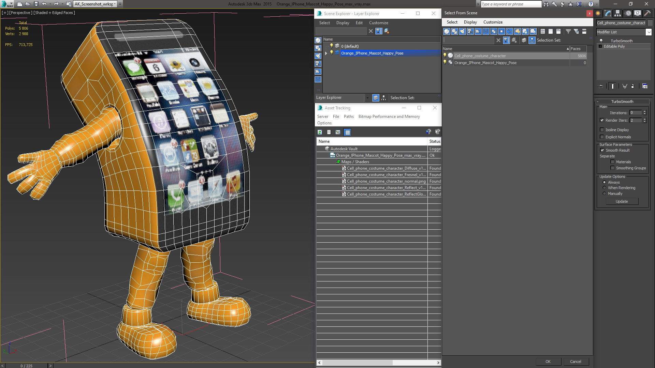Screen dimensions: 655x368
Task: Toggle visibility bulb of Orange_IPhone_Mascot_Happy_Pose layer
Action: (331, 53)
